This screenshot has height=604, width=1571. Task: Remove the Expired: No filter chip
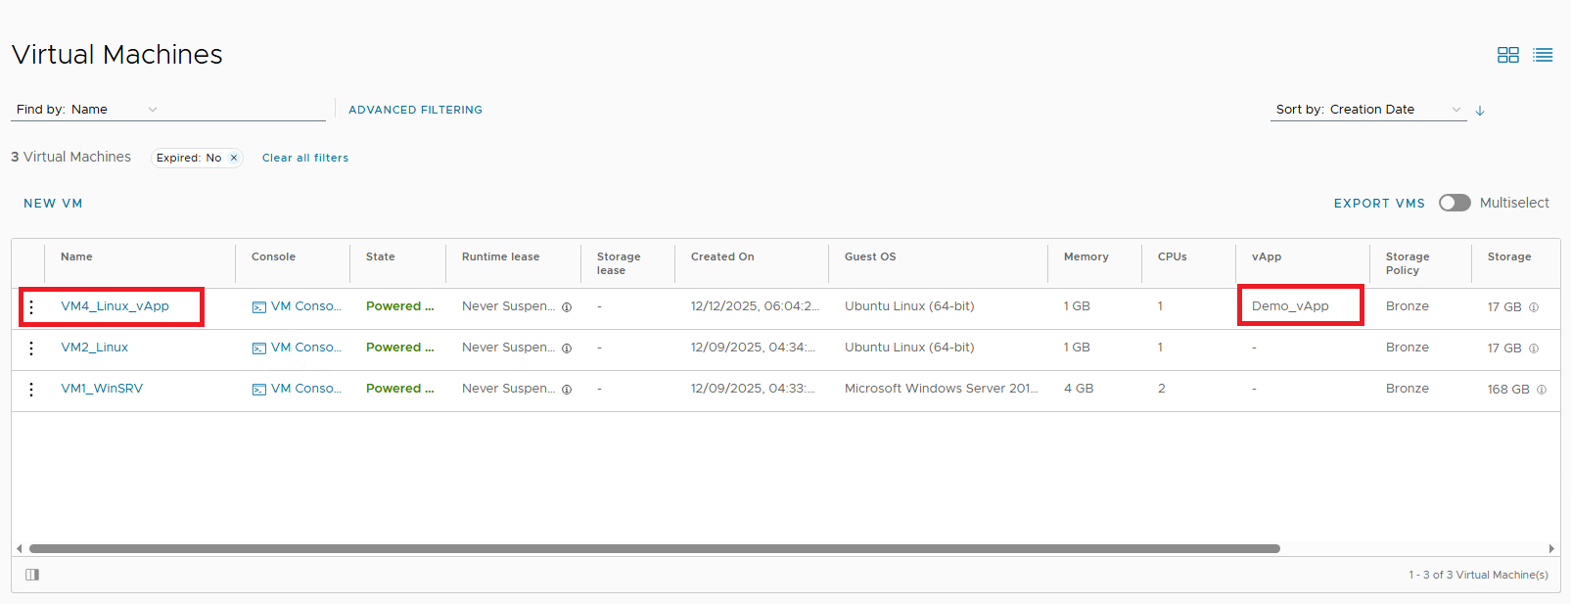(234, 158)
